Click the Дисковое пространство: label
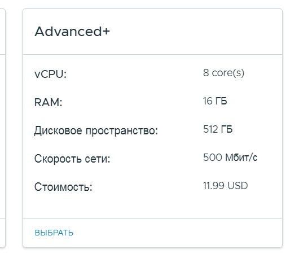299x258 pixels. (x=96, y=131)
